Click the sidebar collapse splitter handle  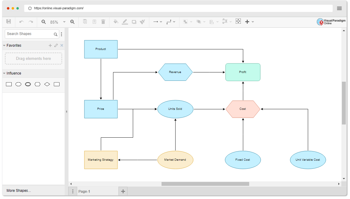66,112
